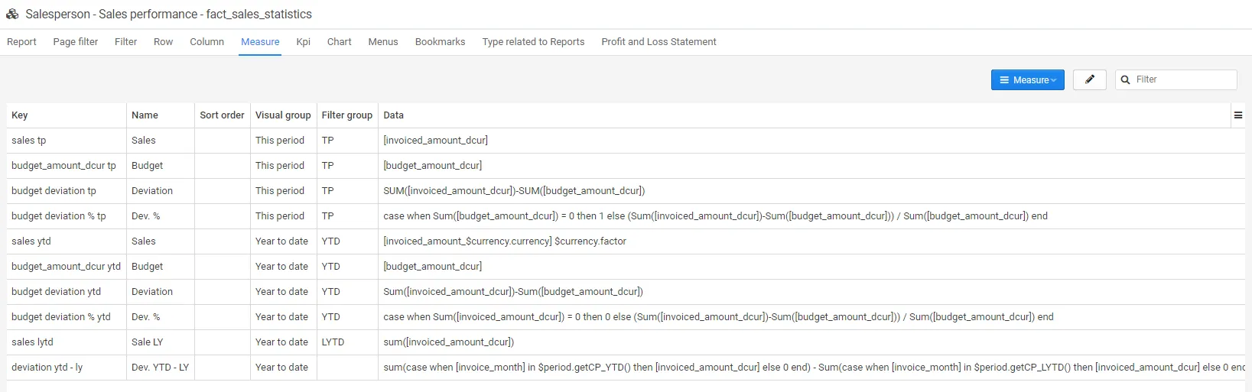Viewport: 1252px width, 392px height.
Task: Click the 'deviation ytd - ly' key cell
Action: [47, 368]
